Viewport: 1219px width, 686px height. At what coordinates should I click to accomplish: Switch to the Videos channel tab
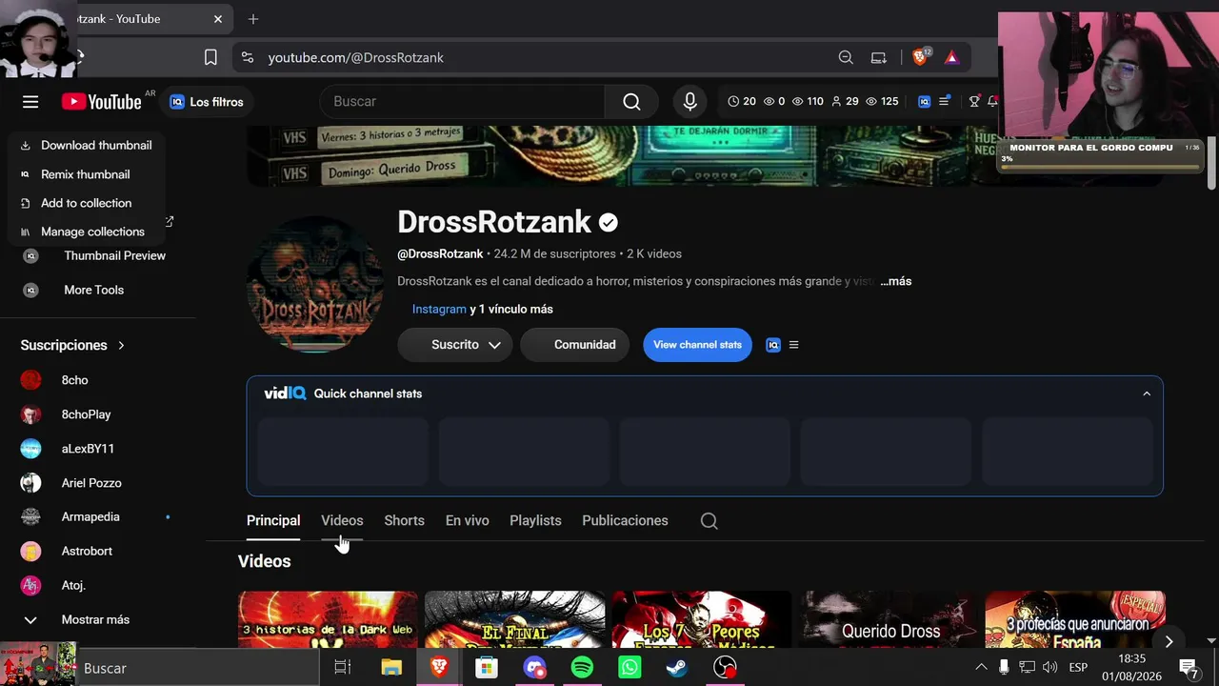click(x=342, y=520)
